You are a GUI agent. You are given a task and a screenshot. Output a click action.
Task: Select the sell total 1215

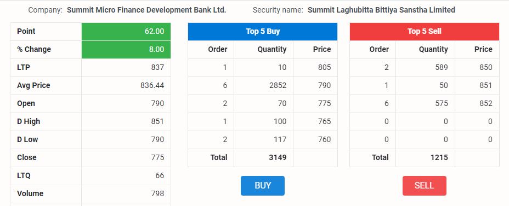[x=439, y=157]
